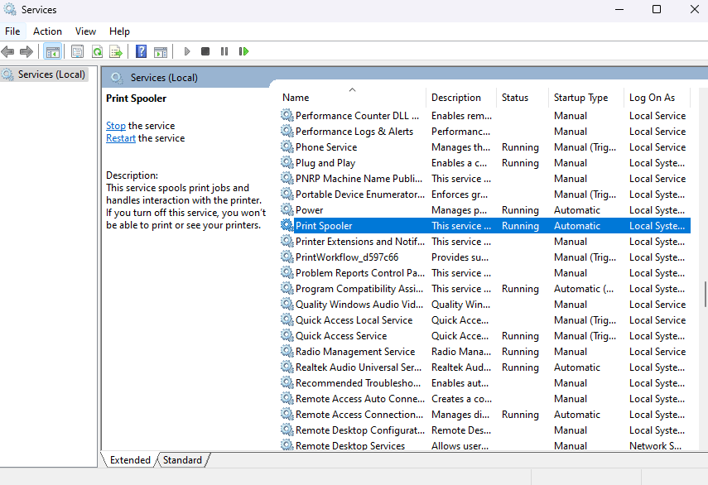This screenshot has height=485, width=708.
Task: Open the Properties toolbar icon
Action: coord(77,51)
